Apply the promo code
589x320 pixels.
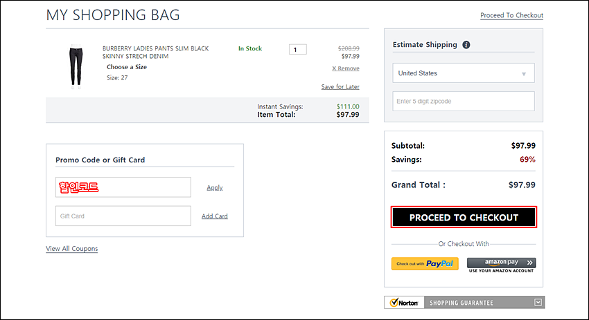[x=215, y=188]
